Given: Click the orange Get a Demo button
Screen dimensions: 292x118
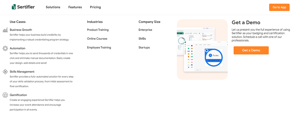Looking at the screenshot, I should 251,50.
